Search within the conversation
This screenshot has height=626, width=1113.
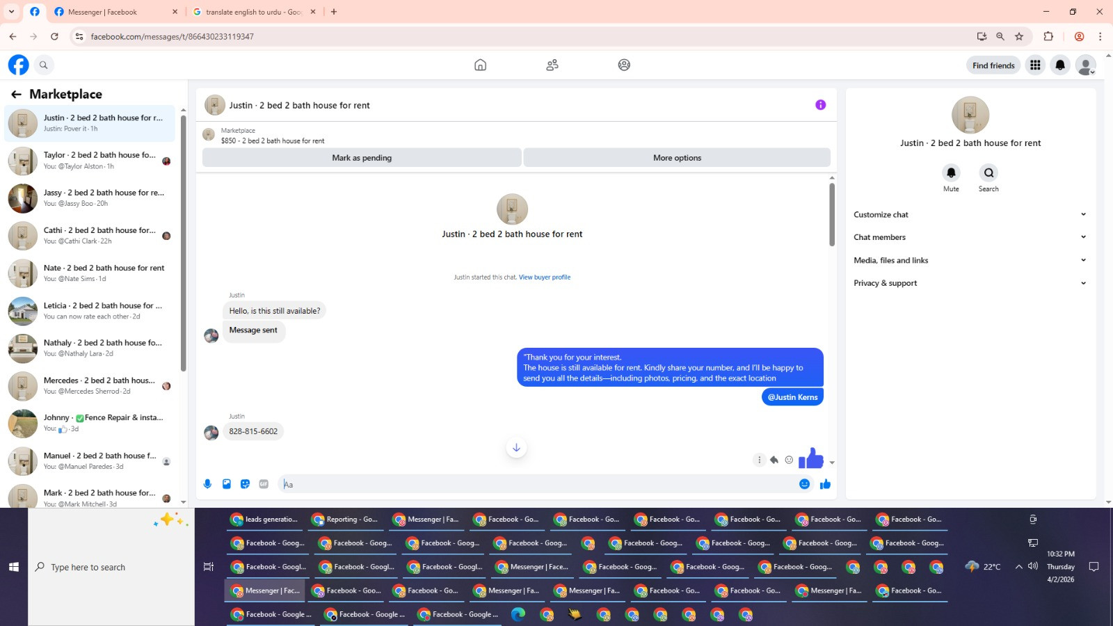pyautogui.click(x=988, y=172)
